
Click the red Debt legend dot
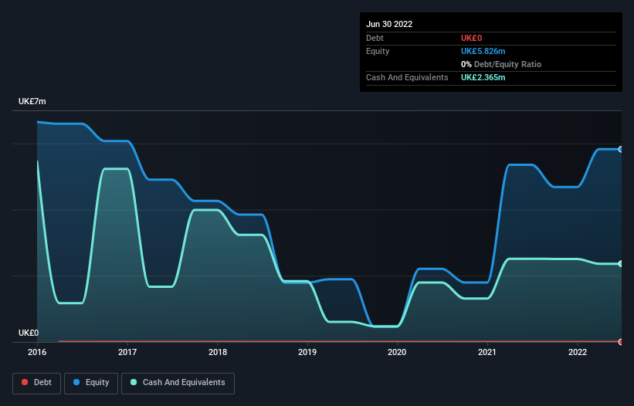[x=25, y=382]
